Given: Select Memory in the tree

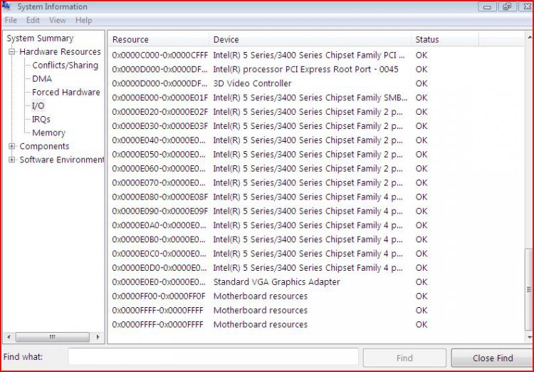Looking at the screenshot, I should tap(48, 133).
